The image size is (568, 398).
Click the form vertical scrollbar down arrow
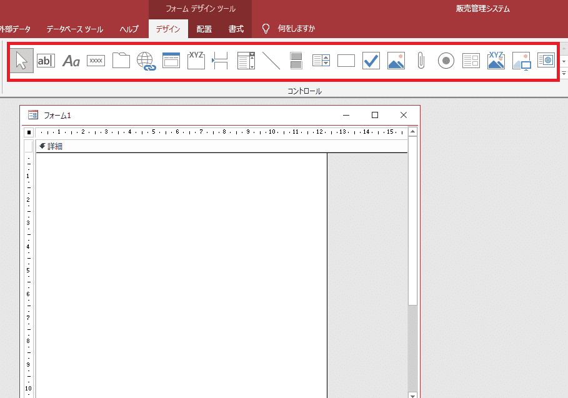click(412, 395)
